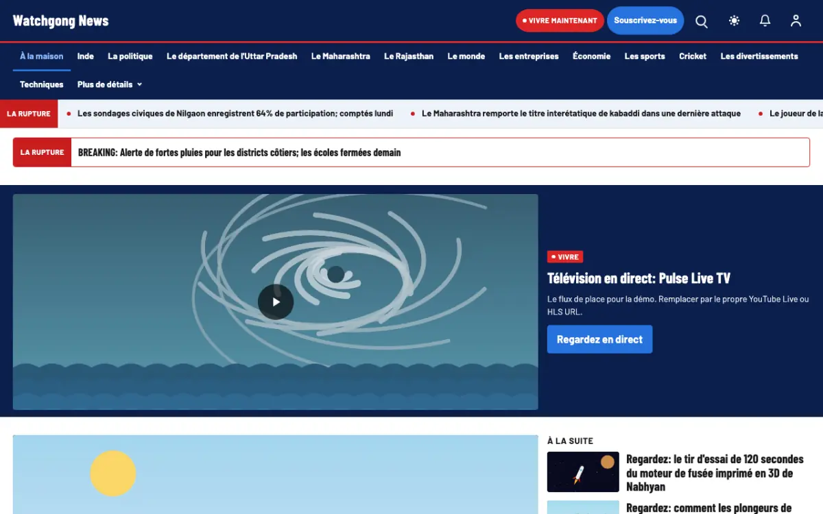
Task: Click the Souscrivez-vous subscribe button
Action: tap(645, 21)
